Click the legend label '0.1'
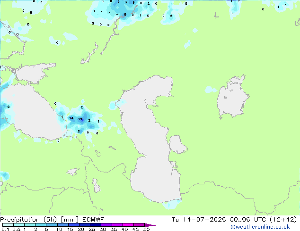The height and width of the screenshot is (231, 300). pyautogui.click(x=5, y=229)
